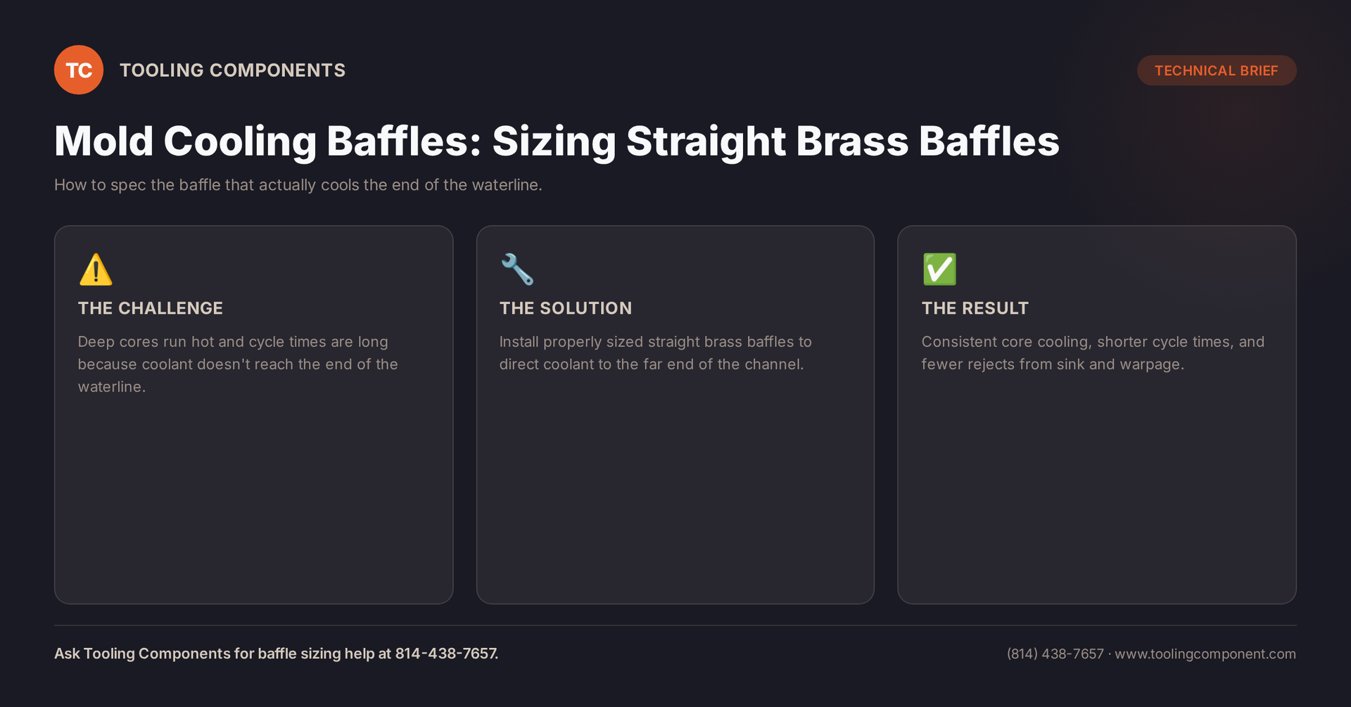1351x707 pixels.
Task: Click The Challenge heading
Action: click(150, 308)
